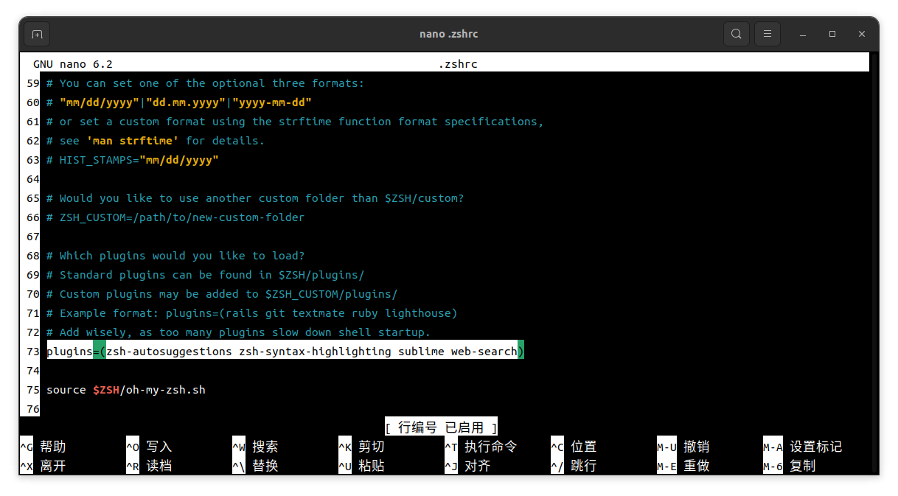Click the "Custom plugins may be added" comment
898x496 pixels.
click(222, 294)
